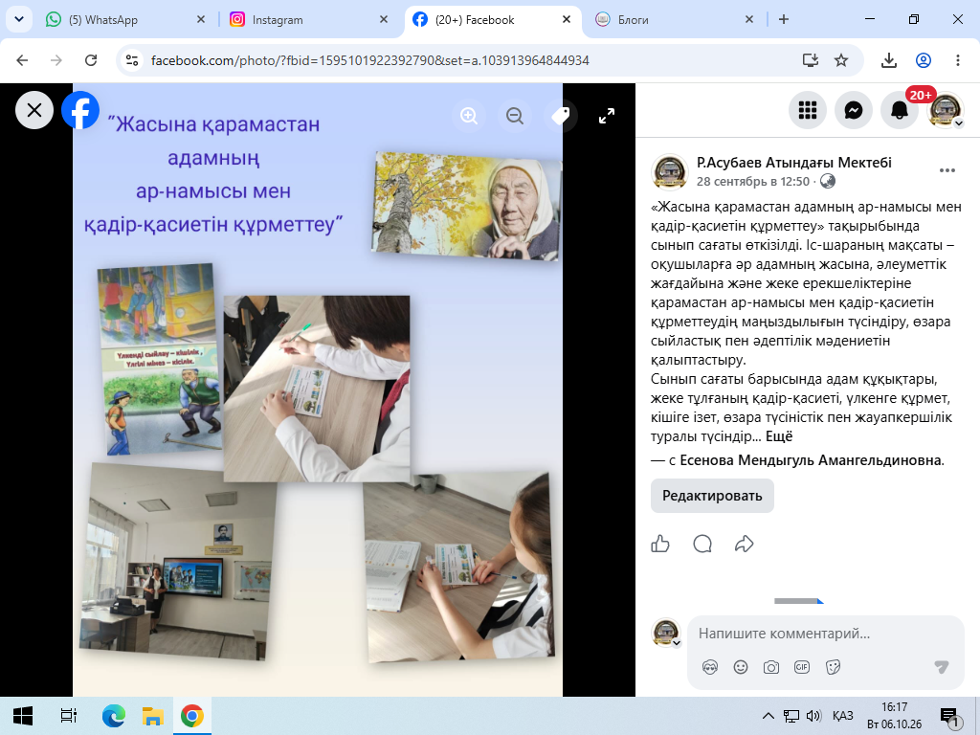The width and height of the screenshot is (980, 735).
Task: Send the comment
Action: pyautogui.click(x=942, y=667)
